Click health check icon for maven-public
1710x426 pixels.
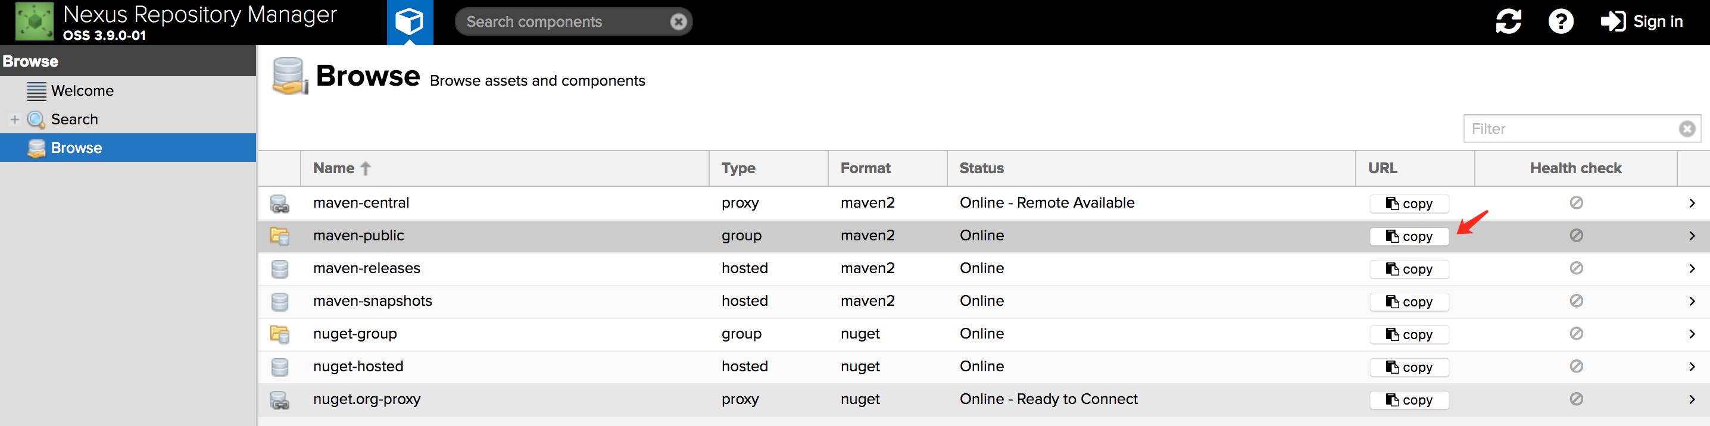coord(1576,235)
